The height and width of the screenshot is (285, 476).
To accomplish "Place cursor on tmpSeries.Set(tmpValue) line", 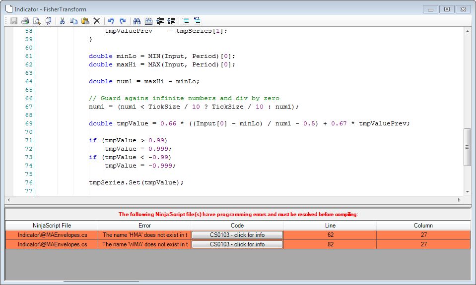I will pos(136,182).
